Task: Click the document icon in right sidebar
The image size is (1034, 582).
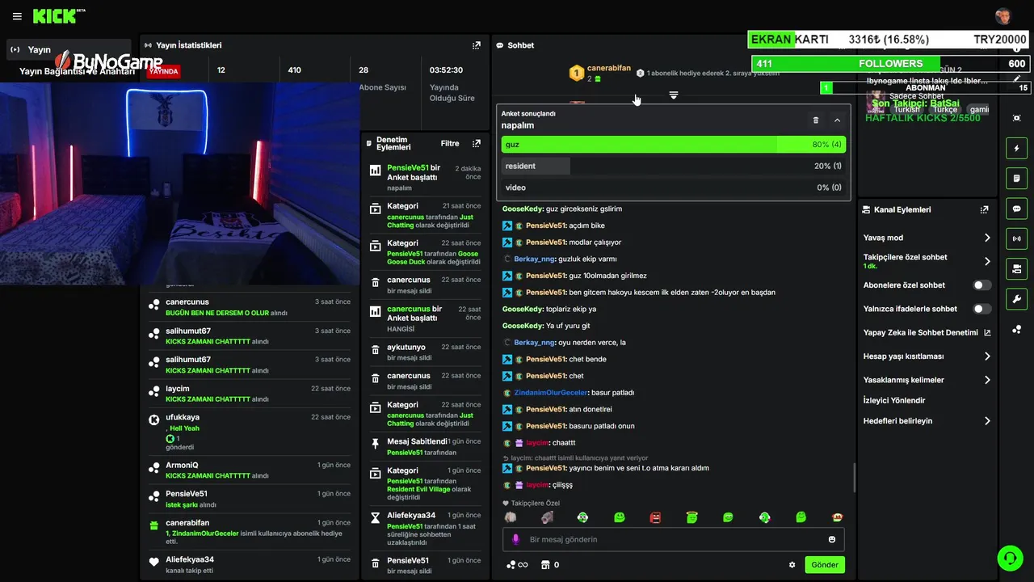Action: (1016, 179)
